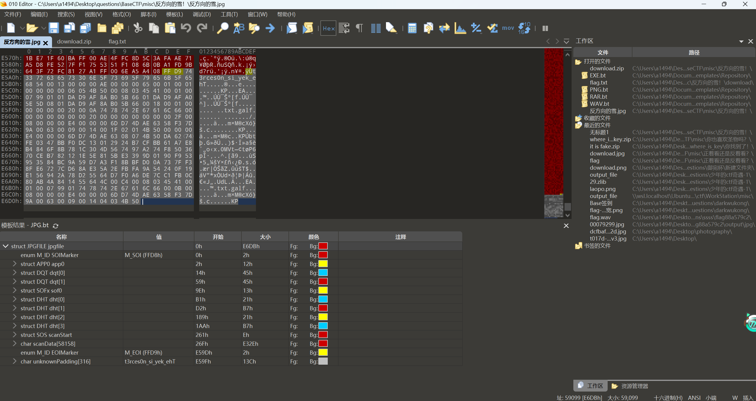Click the 名称 column header
The width and height of the screenshot is (756, 401).
point(61,237)
